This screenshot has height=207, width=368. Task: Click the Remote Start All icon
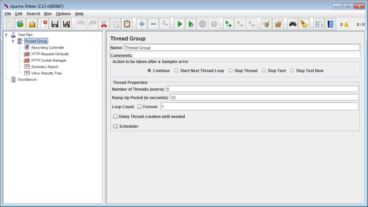228,24
